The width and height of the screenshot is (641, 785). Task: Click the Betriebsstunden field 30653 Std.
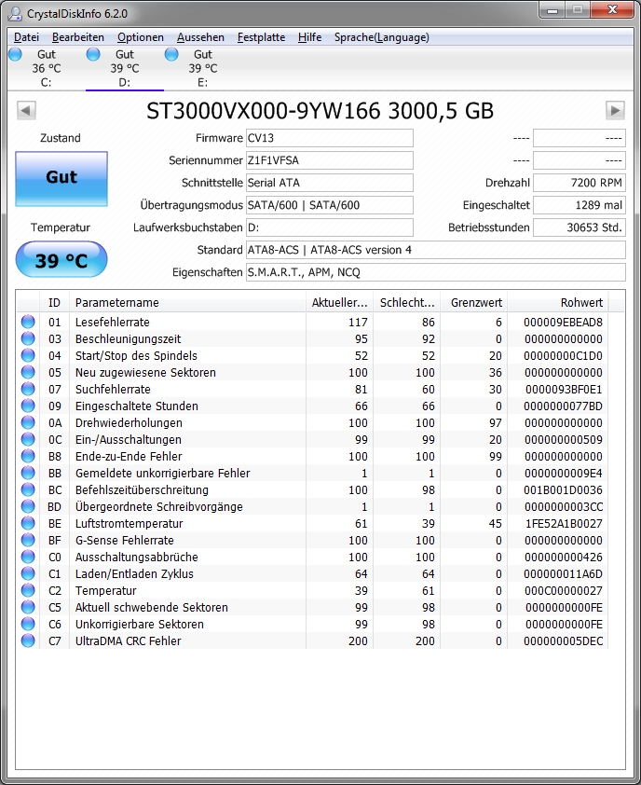(580, 227)
